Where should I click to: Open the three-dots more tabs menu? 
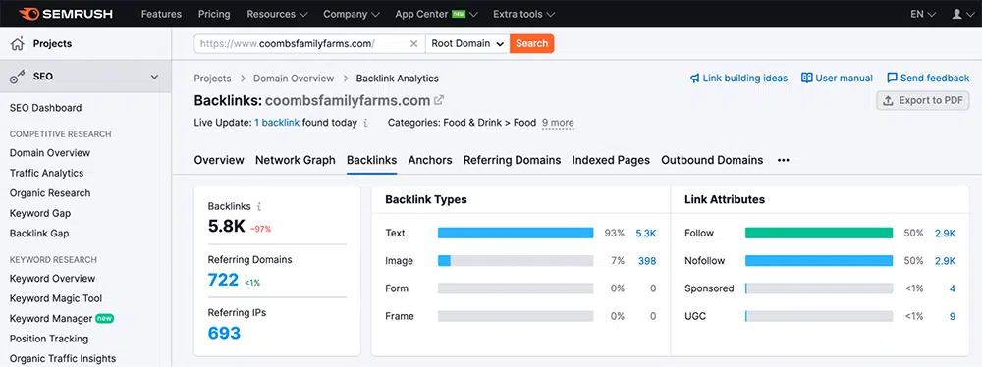point(783,160)
